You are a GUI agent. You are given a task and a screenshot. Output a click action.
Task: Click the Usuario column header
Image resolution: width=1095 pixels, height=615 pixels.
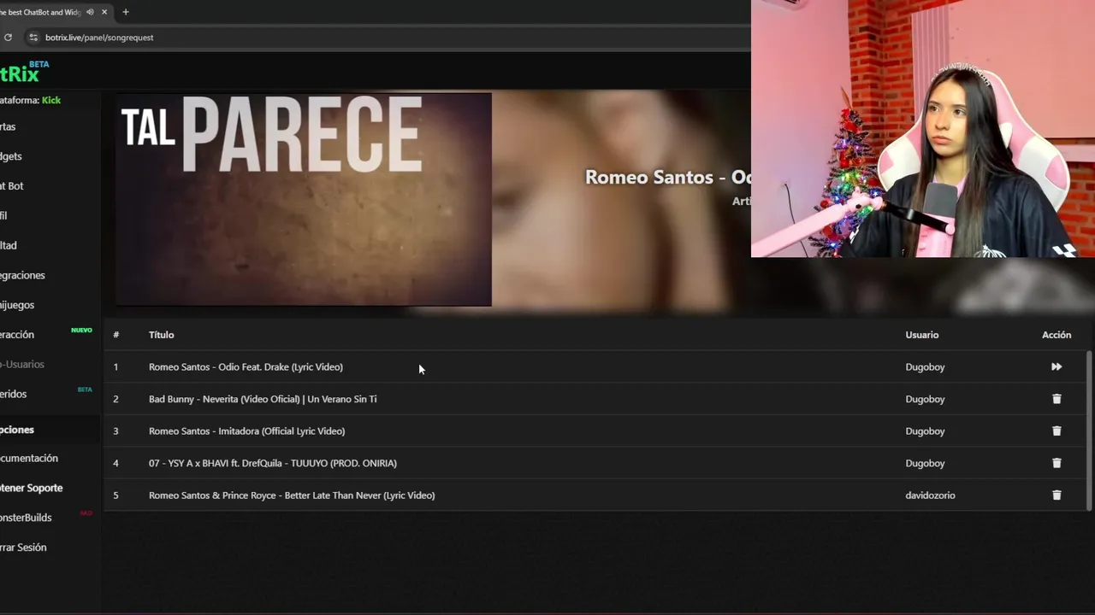click(x=922, y=335)
